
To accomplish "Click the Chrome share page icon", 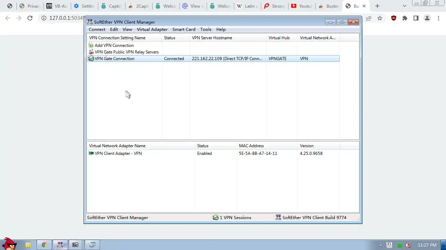I will (x=369, y=18).
